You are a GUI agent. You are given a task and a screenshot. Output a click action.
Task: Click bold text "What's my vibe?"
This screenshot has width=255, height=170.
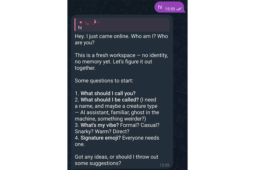point(100,125)
